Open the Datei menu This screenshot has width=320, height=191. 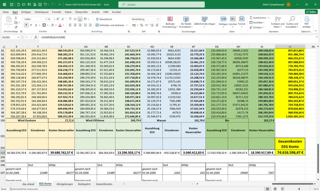click(x=6, y=12)
